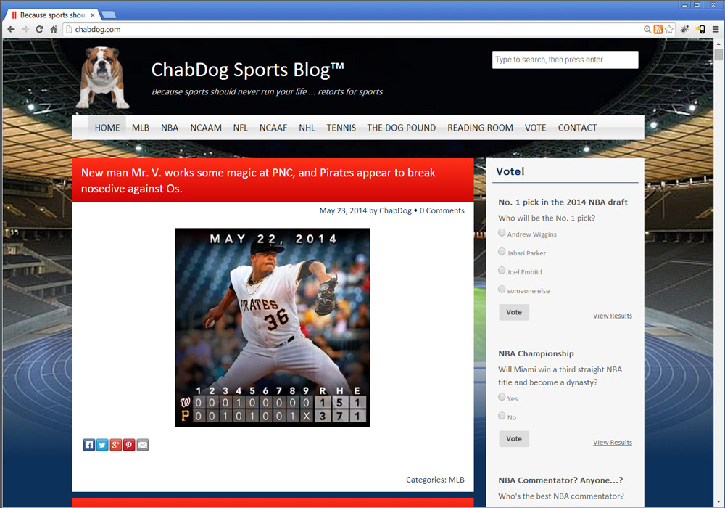View Results of NBA draft poll
This screenshot has width=725, height=508.
(613, 316)
